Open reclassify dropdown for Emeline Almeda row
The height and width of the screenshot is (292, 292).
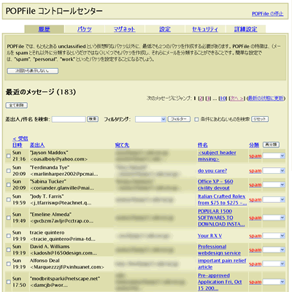(274, 218)
